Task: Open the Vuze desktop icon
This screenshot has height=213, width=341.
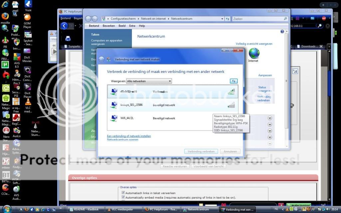Action: coord(28,4)
